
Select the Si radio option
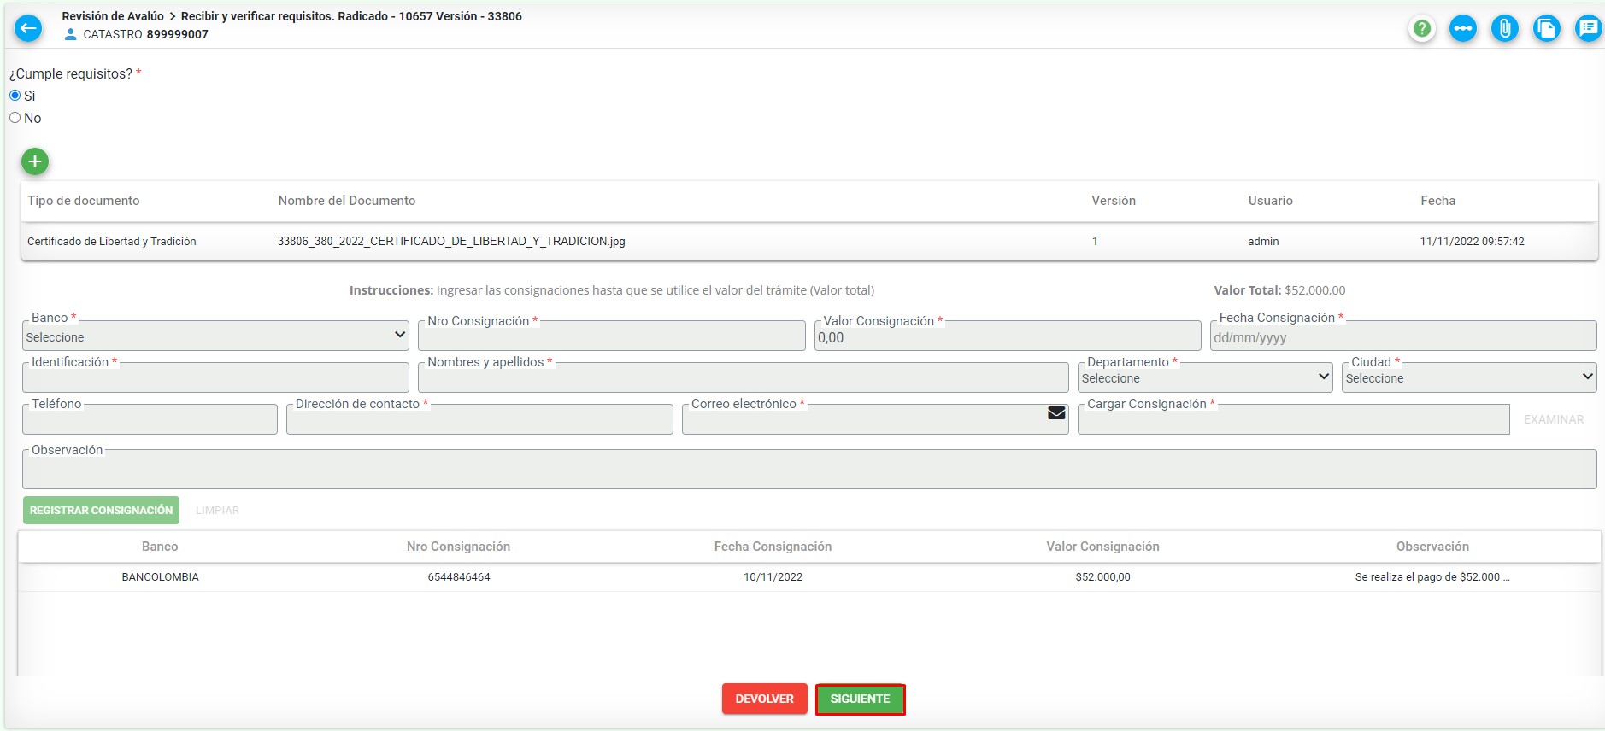click(15, 96)
